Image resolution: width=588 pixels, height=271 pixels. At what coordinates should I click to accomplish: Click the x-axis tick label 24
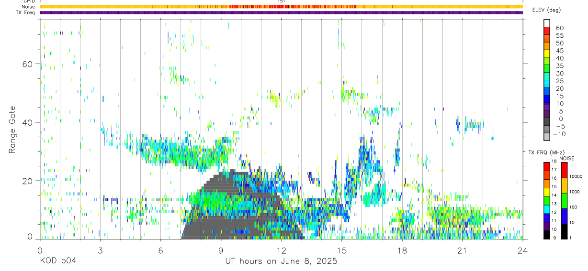(x=522, y=250)
